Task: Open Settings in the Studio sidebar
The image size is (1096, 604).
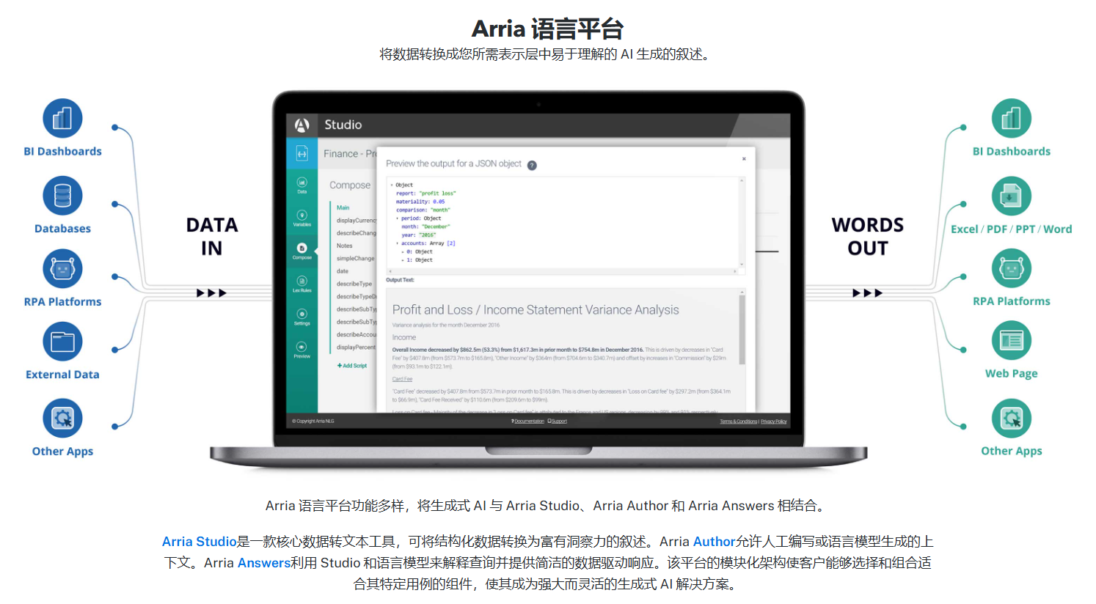Action: click(x=302, y=317)
